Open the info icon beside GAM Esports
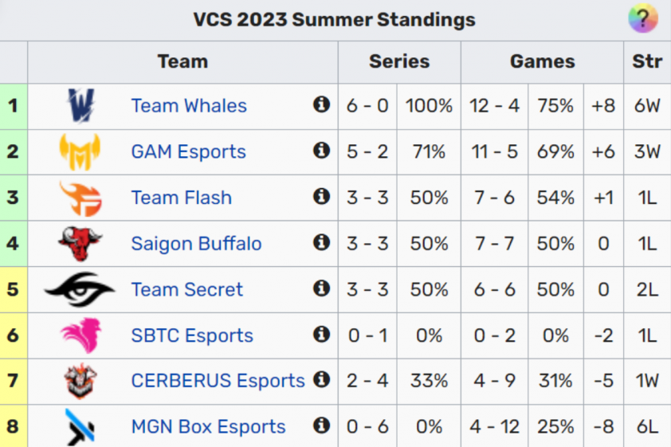 click(321, 150)
